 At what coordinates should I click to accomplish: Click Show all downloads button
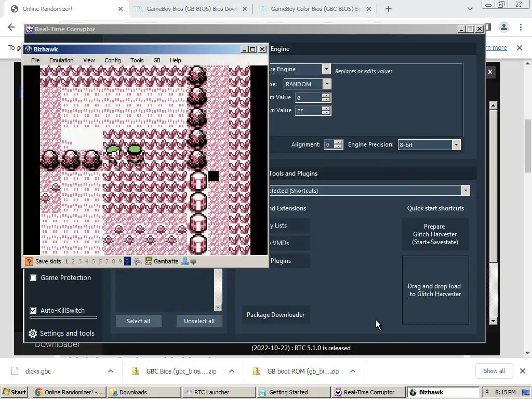coord(494,371)
